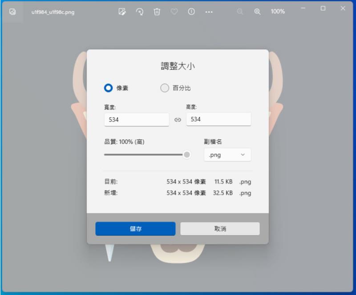Select the 像素 radio button

(108, 88)
